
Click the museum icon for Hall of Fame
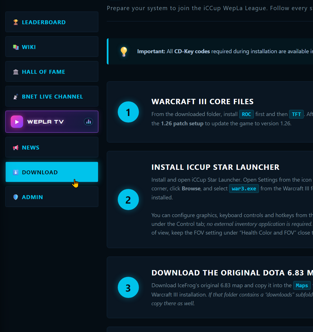pyautogui.click(x=16, y=72)
